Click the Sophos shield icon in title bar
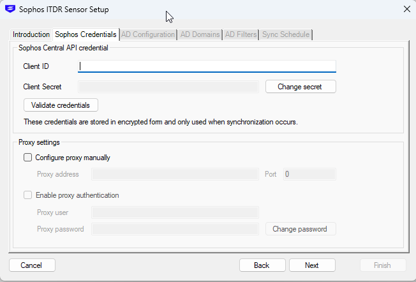The width and height of the screenshot is (416, 282). [x=10, y=9]
